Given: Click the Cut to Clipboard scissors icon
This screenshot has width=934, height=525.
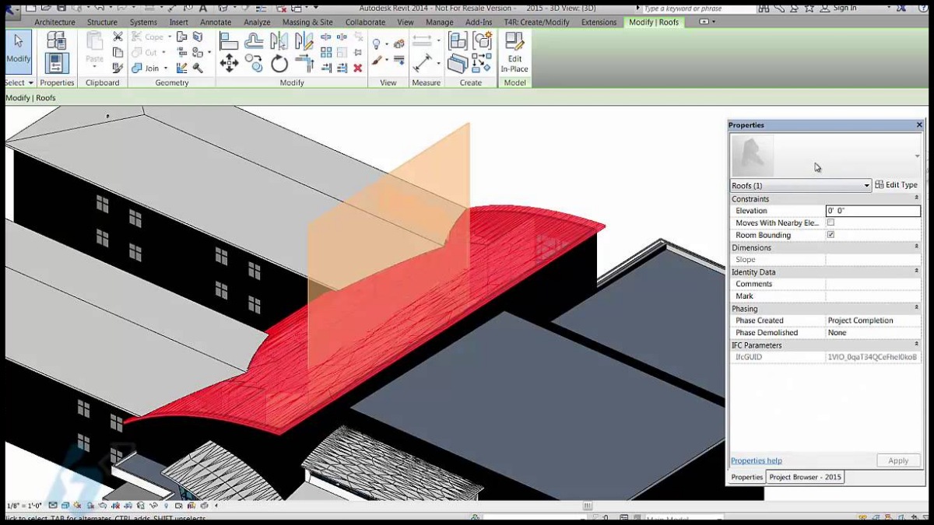Looking at the screenshot, I should click(x=118, y=37).
